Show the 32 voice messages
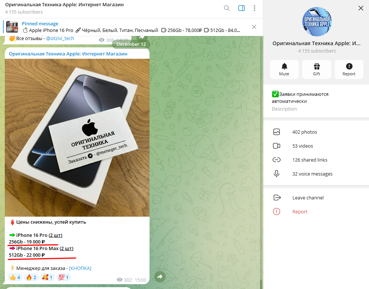 tap(312, 174)
